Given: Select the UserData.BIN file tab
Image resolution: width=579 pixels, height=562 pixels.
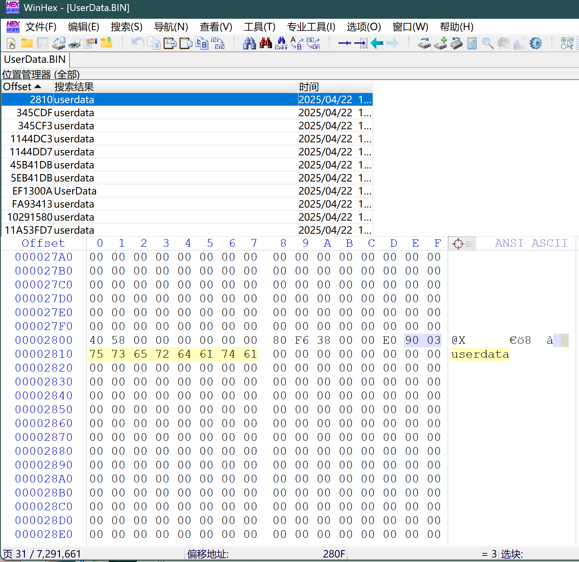Looking at the screenshot, I should [x=35, y=60].
